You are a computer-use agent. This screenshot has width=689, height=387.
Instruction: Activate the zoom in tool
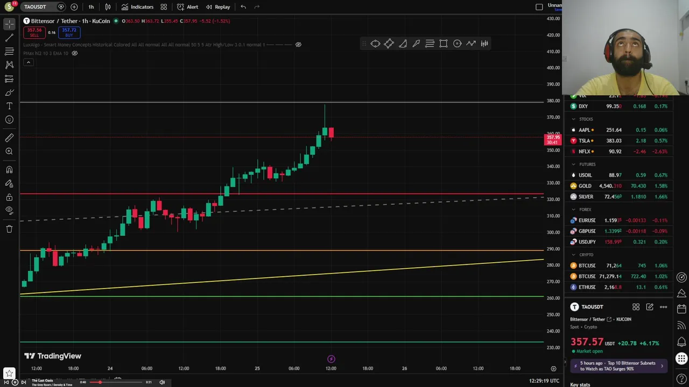coord(9,152)
